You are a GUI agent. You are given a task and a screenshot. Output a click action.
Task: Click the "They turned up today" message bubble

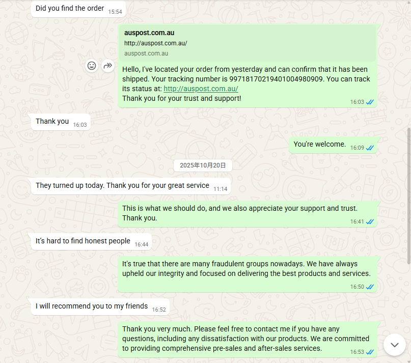click(122, 186)
